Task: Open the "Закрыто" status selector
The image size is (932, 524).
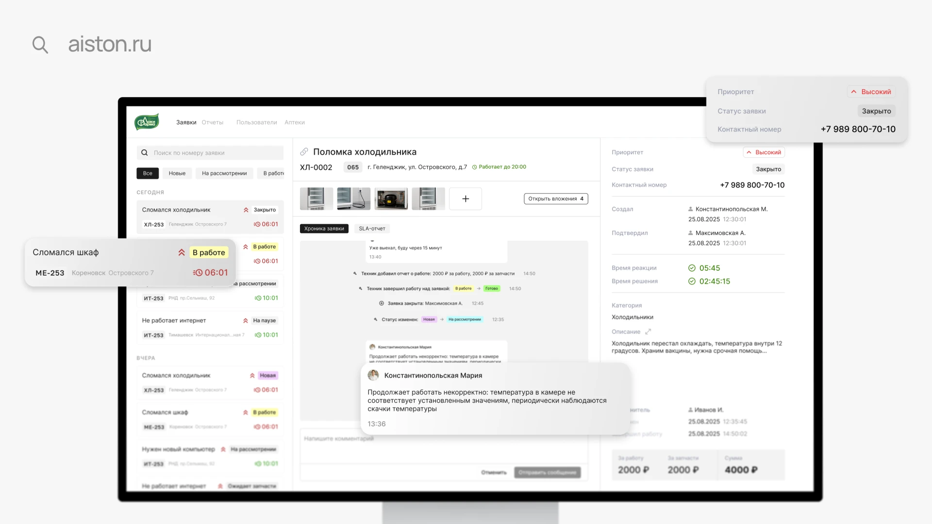Action: pos(768,169)
